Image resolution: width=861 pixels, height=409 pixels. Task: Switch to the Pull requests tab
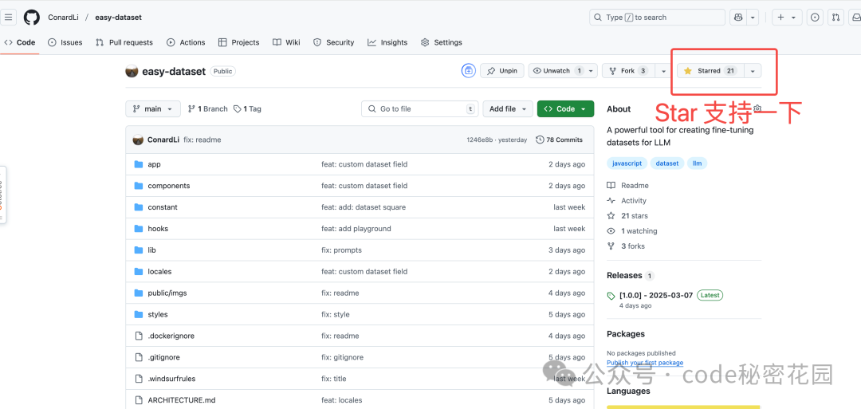coord(124,42)
